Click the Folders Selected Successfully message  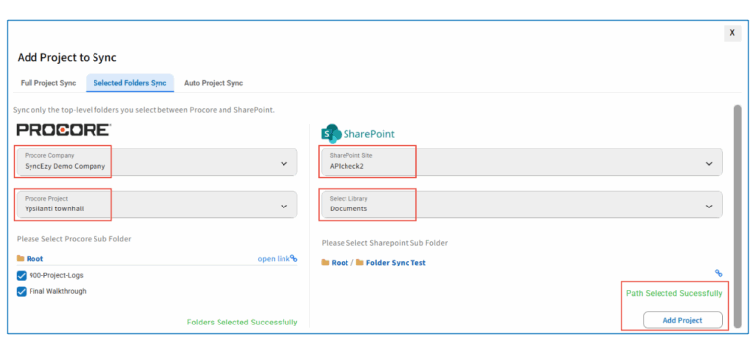[242, 323]
